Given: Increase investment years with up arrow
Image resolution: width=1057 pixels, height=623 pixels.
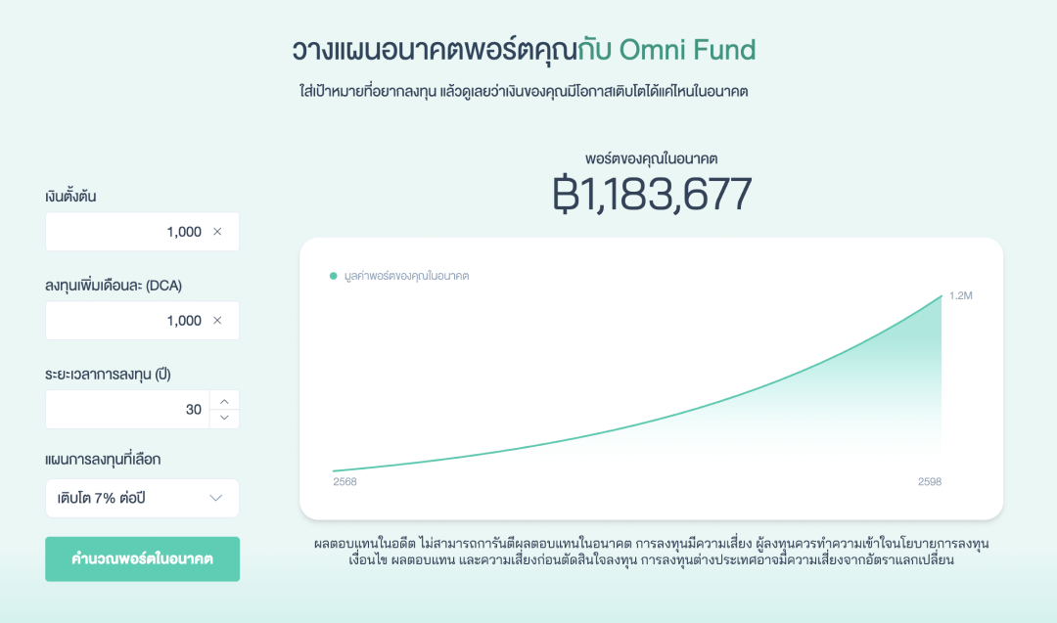Looking at the screenshot, I should click(224, 401).
